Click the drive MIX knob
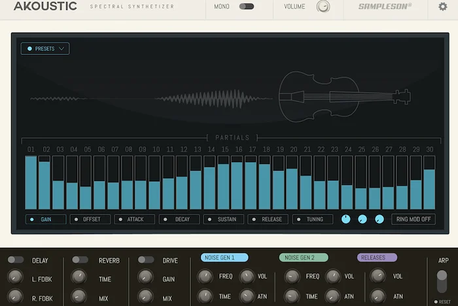This screenshot has width=458, height=306. click(x=145, y=296)
